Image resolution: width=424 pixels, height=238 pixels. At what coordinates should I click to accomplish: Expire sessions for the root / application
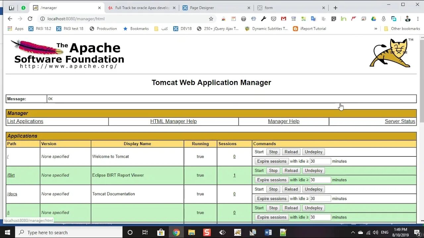[x=272, y=161]
